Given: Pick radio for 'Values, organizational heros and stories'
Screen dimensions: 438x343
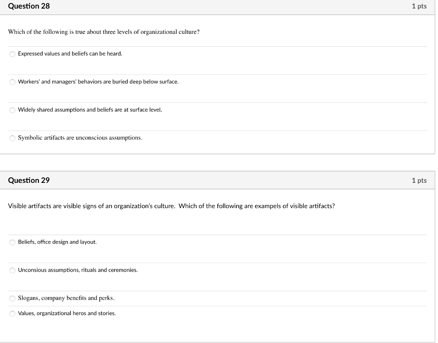Looking at the screenshot, I should (13, 313).
